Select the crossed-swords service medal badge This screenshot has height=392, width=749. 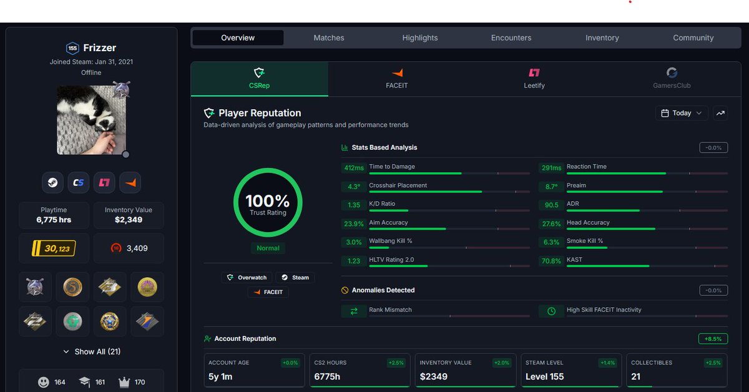36,287
